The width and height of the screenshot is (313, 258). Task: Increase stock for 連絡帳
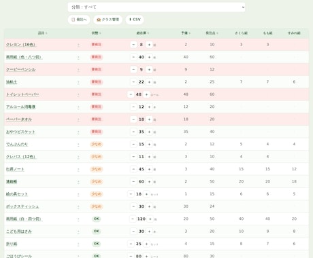pos(149,181)
